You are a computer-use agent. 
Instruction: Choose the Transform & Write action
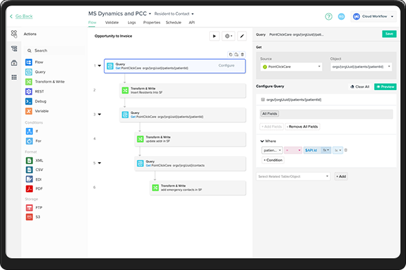pos(45,82)
